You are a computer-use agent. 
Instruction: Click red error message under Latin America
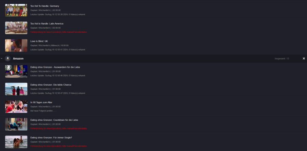[59, 32]
